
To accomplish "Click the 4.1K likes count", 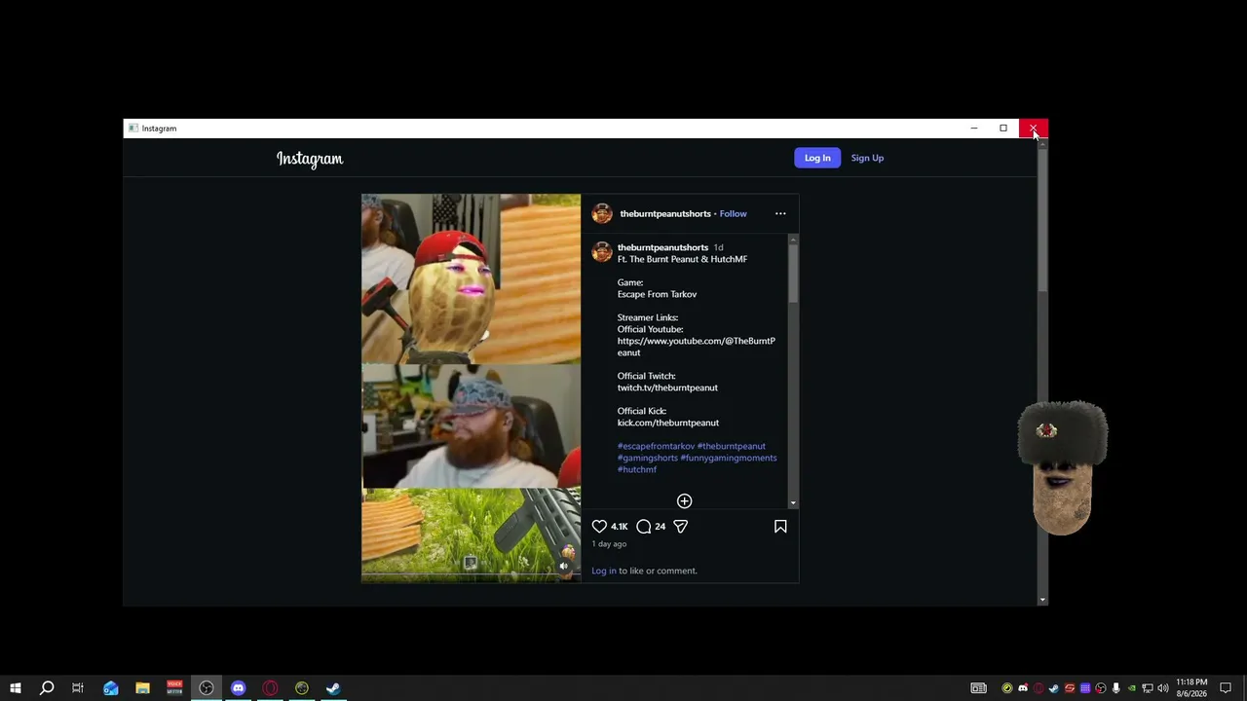I will point(620,527).
